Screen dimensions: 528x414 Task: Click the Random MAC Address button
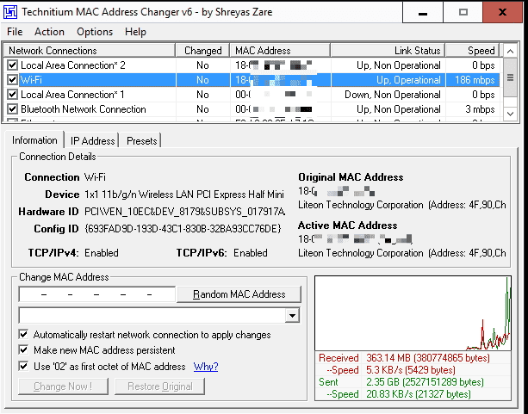click(239, 294)
